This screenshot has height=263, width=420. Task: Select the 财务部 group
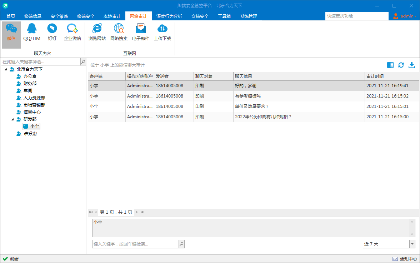click(30, 83)
